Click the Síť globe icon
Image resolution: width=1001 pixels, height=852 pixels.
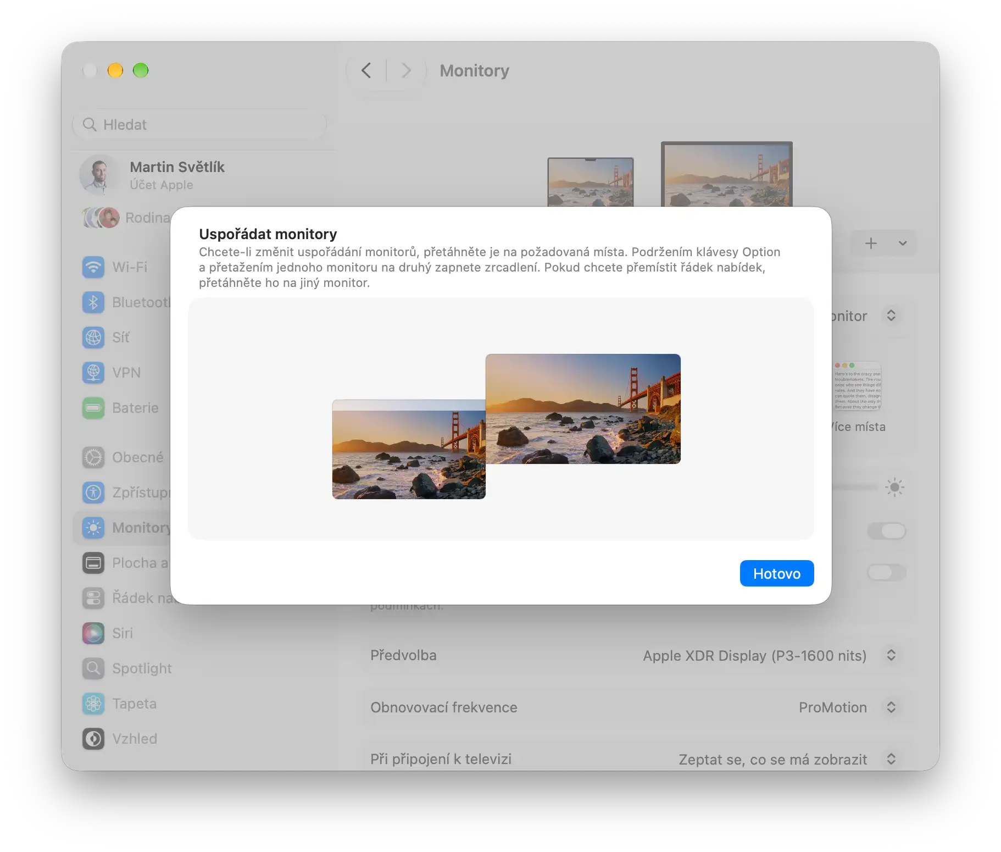93,338
